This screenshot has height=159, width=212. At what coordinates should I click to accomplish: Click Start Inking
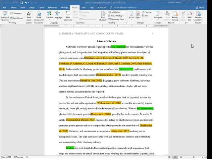click(x=183, y=16)
